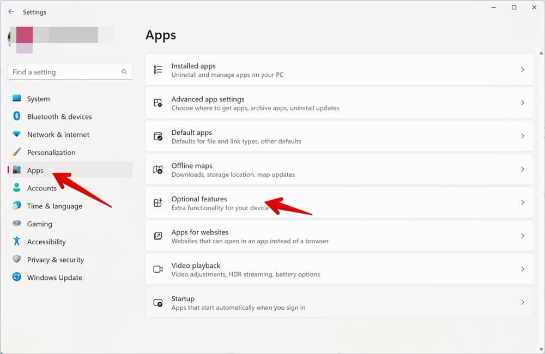Open Startup apps settings

[x=339, y=303]
